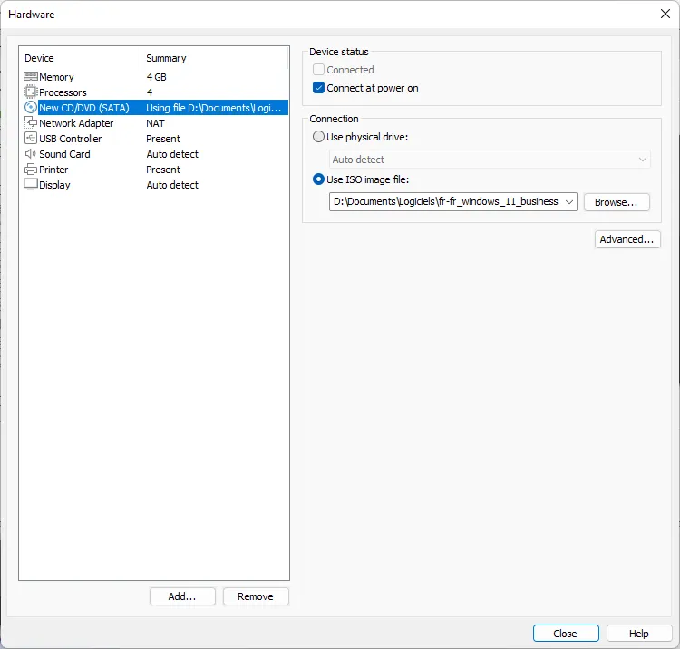This screenshot has width=680, height=649.
Task: Select the Use physical drive option
Action: tap(318, 137)
